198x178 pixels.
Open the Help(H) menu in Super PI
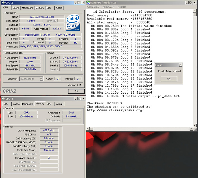click(x=122, y=7)
